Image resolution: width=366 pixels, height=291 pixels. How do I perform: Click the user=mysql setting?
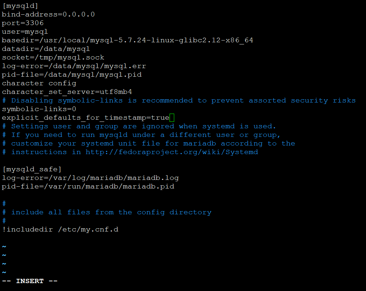click(25, 32)
